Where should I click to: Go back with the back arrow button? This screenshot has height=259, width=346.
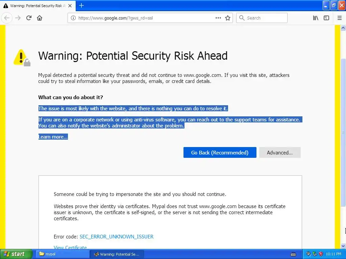[x=7, y=18]
